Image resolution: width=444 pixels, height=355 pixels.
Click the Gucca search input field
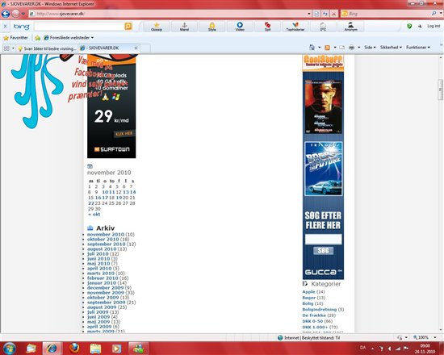pyautogui.click(x=323, y=239)
